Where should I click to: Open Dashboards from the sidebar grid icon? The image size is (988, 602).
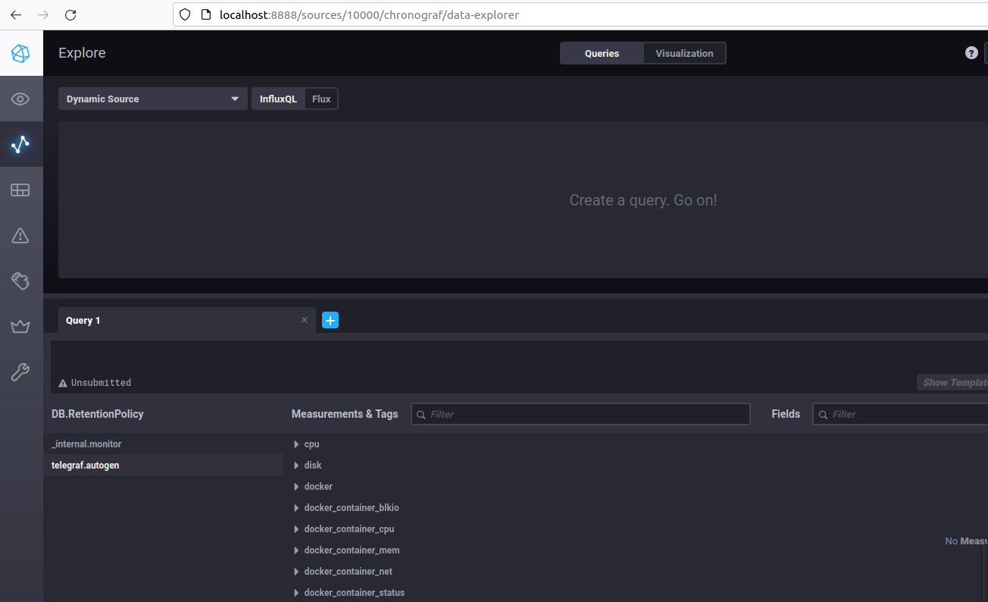pyautogui.click(x=21, y=190)
